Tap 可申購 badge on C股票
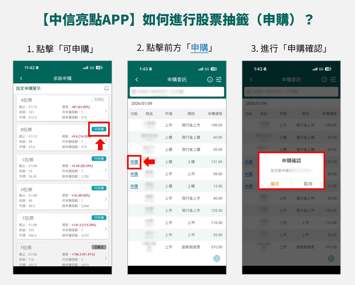The height and width of the screenshot is (285, 355). (x=99, y=159)
